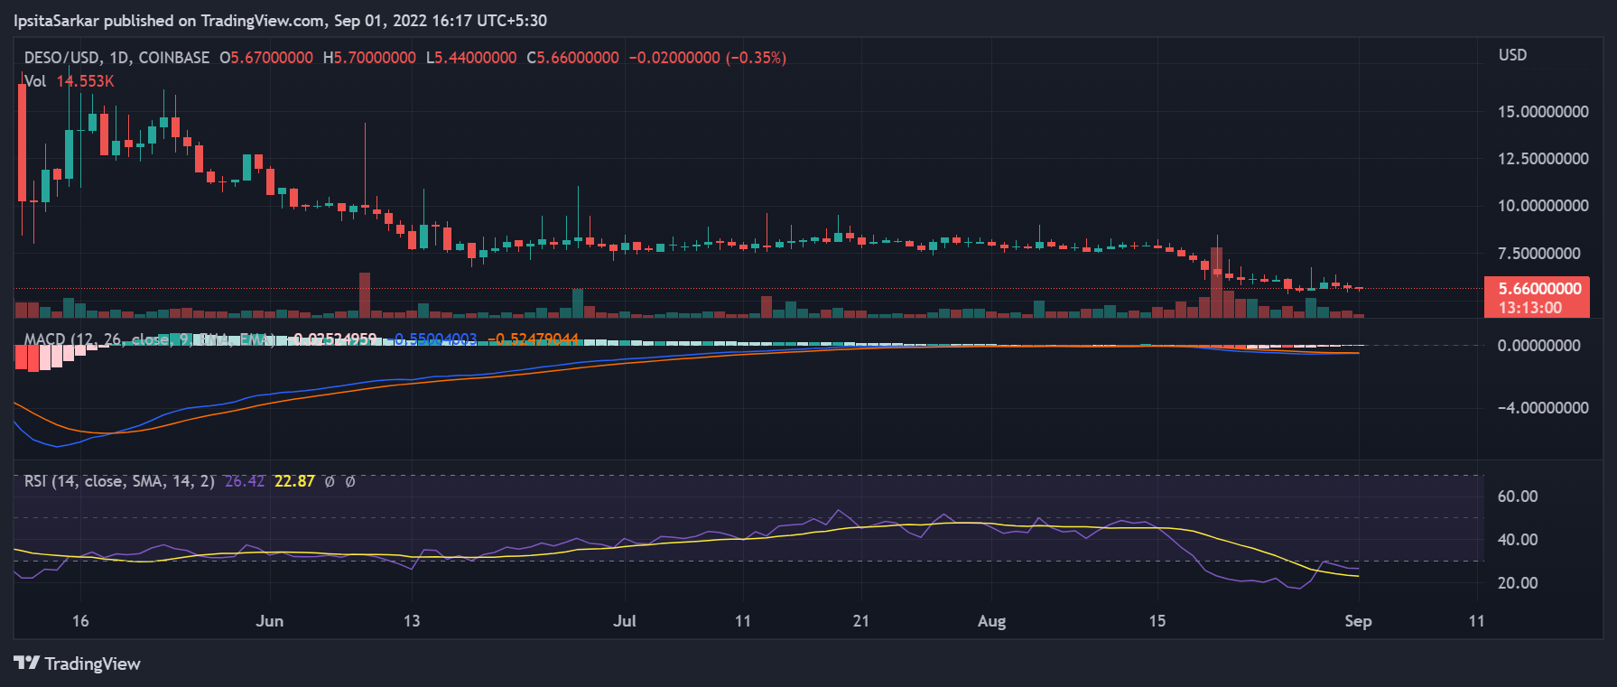
Task: Select the MACD (12, 26, close, 9, EMA, EMA) legend
Action: pyautogui.click(x=150, y=339)
